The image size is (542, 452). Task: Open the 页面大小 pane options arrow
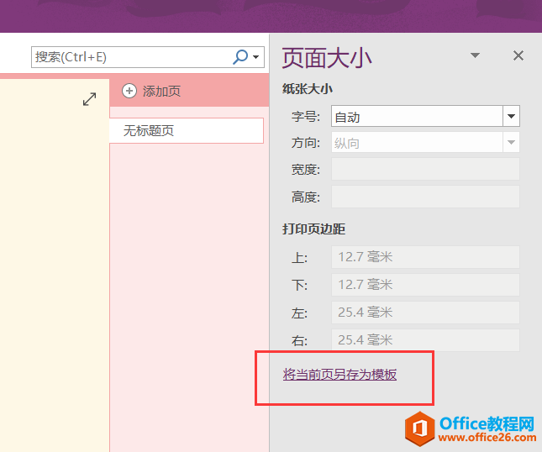pyautogui.click(x=476, y=55)
